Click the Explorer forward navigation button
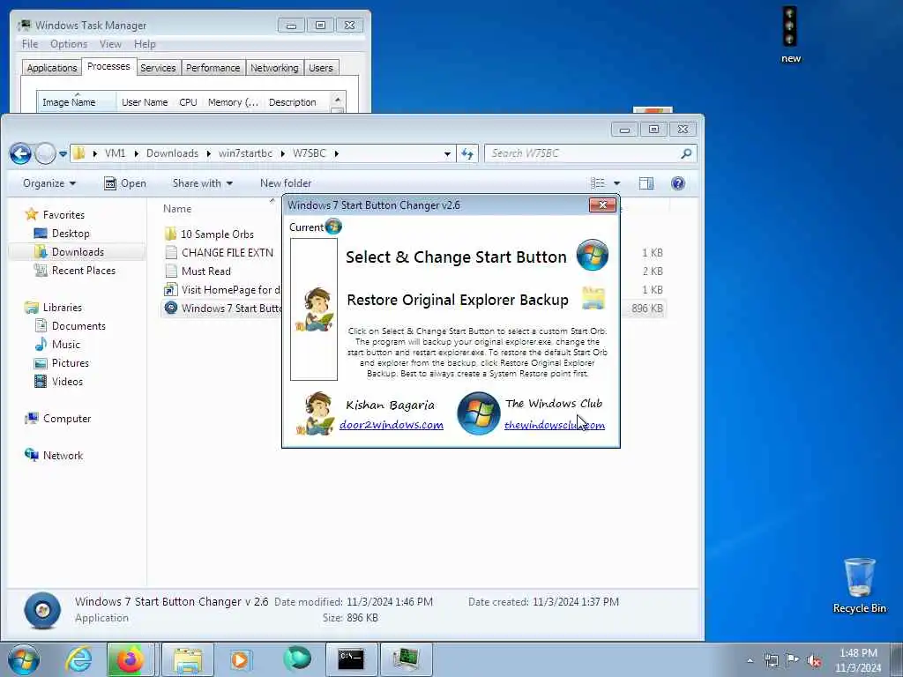The height and width of the screenshot is (677, 903). coord(45,153)
